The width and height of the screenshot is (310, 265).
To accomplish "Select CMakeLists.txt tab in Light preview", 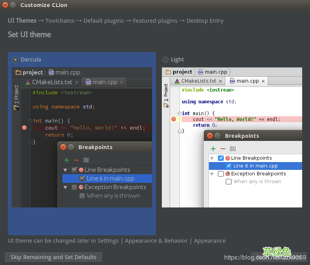I will (x=198, y=81).
